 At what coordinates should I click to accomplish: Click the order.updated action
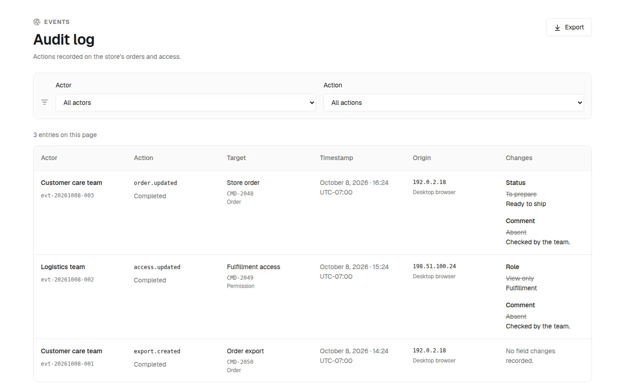[x=155, y=183]
